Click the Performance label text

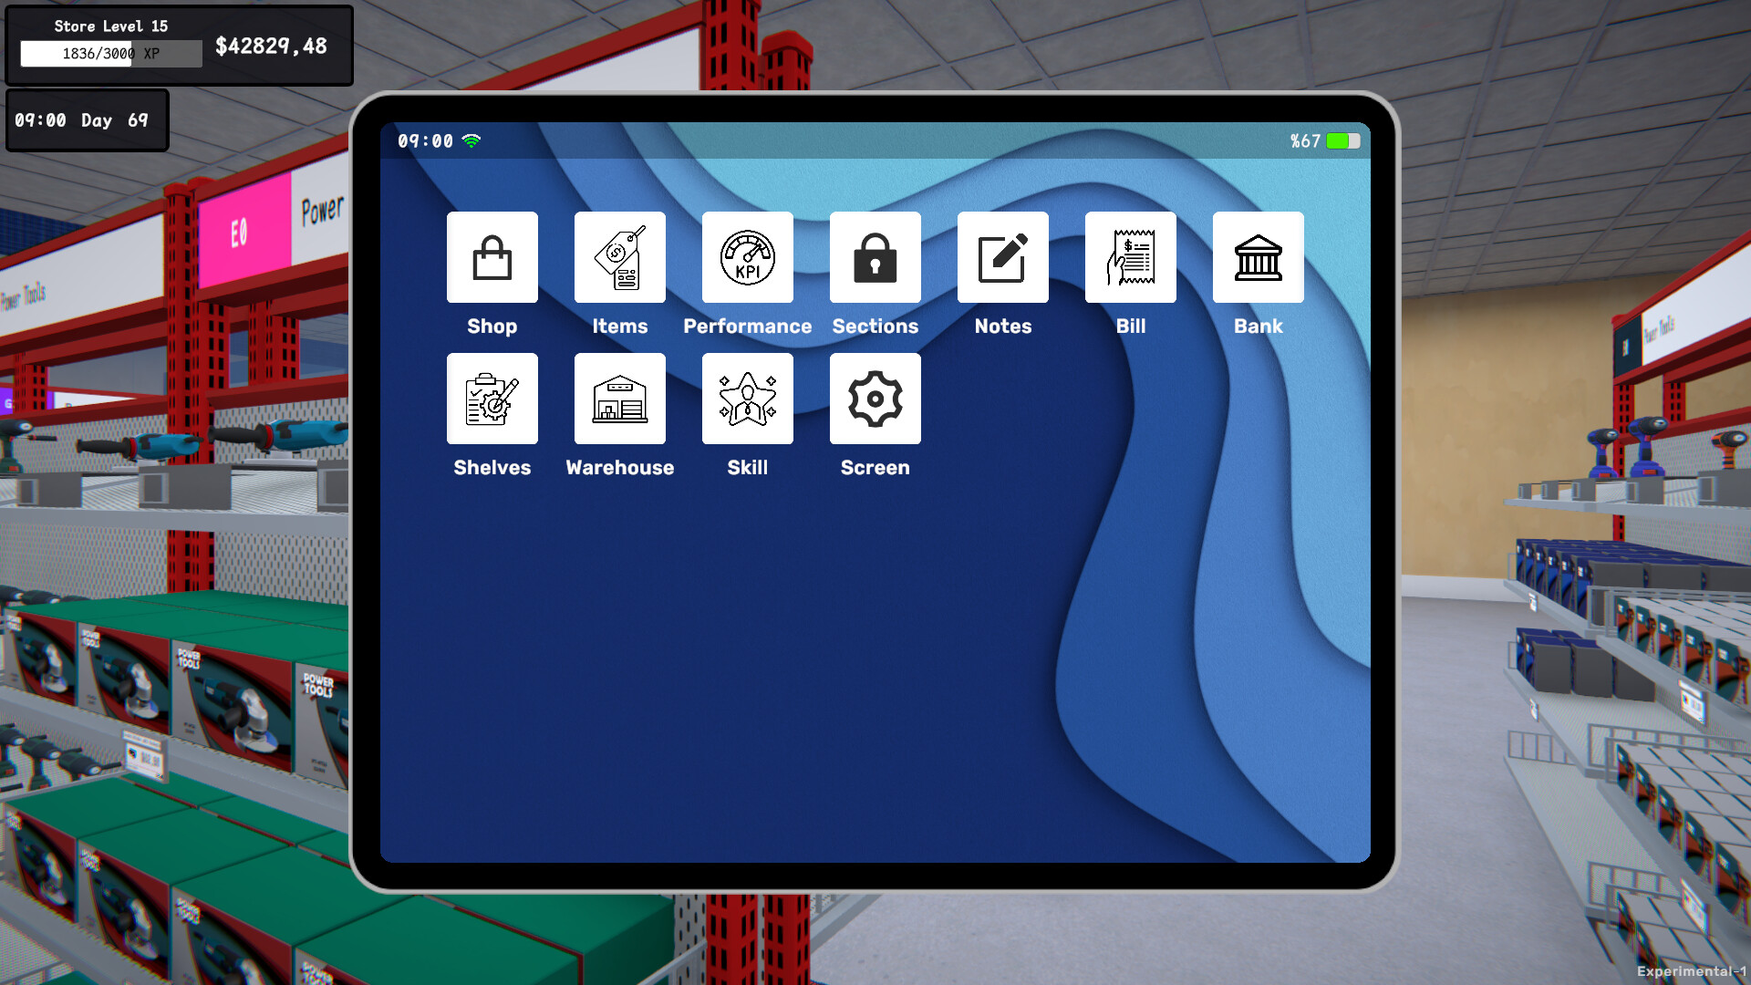(x=747, y=326)
